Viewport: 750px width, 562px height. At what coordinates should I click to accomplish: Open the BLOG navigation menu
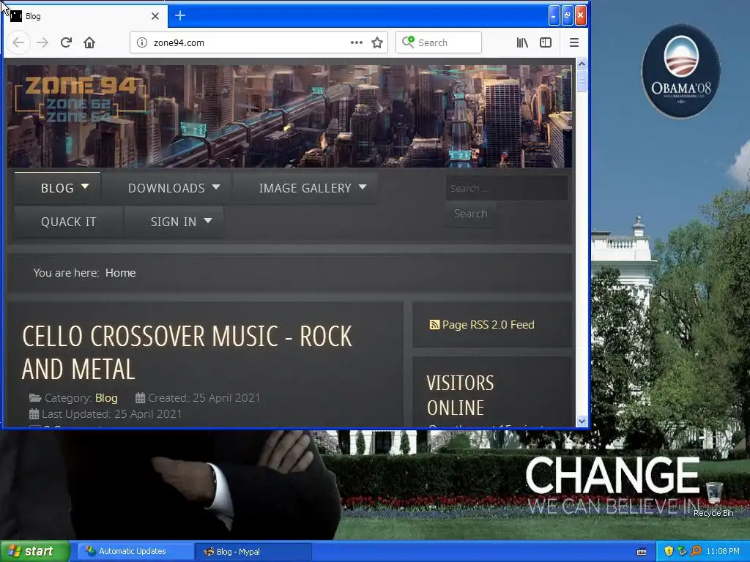57,188
